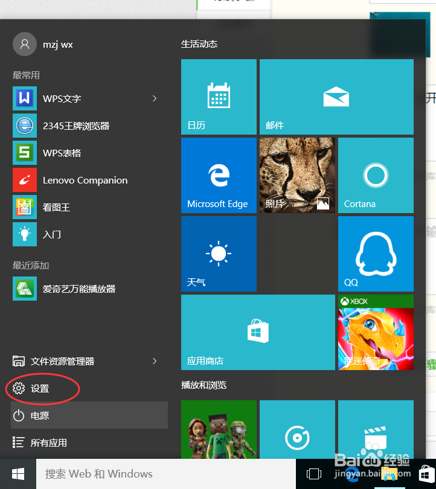
Task: Open the Xbox avatars tile
Action: click(219, 429)
